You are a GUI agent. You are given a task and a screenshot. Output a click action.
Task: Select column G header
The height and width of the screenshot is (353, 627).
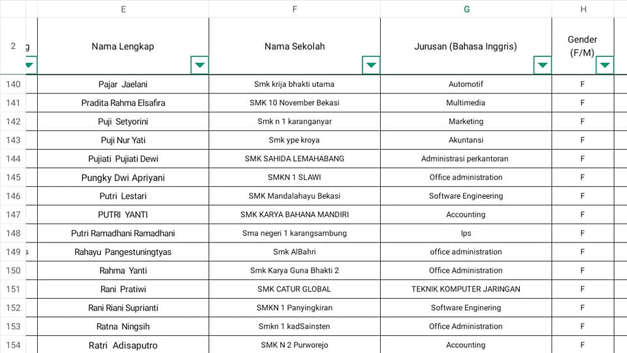tap(466, 8)
